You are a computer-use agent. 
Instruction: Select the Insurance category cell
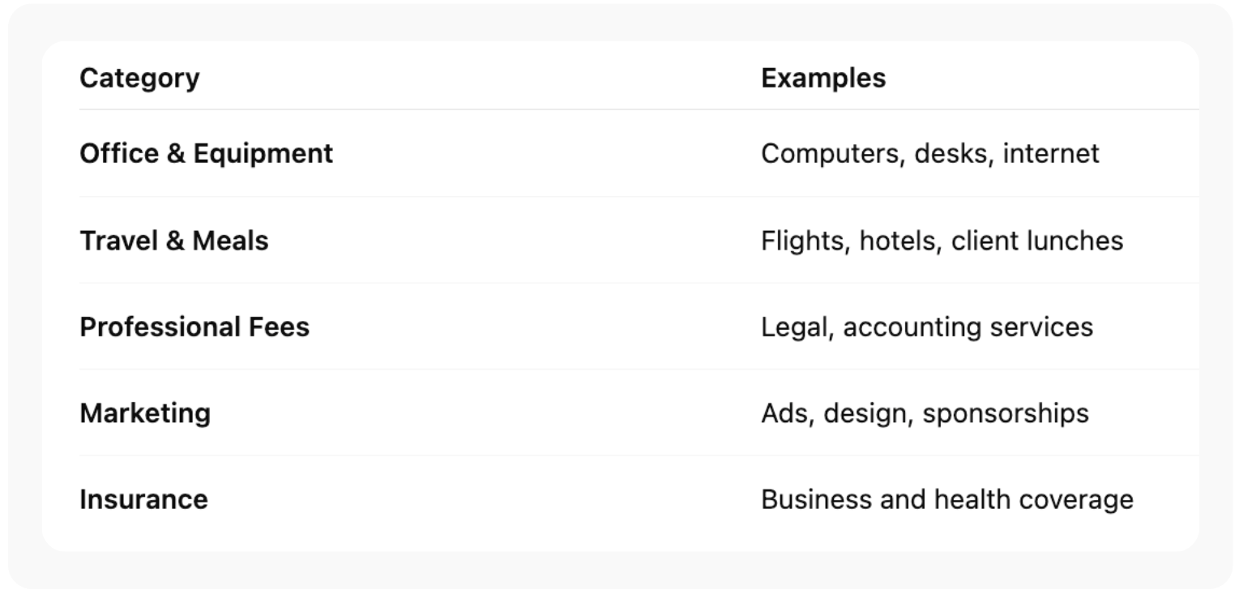tap(143, 499)
